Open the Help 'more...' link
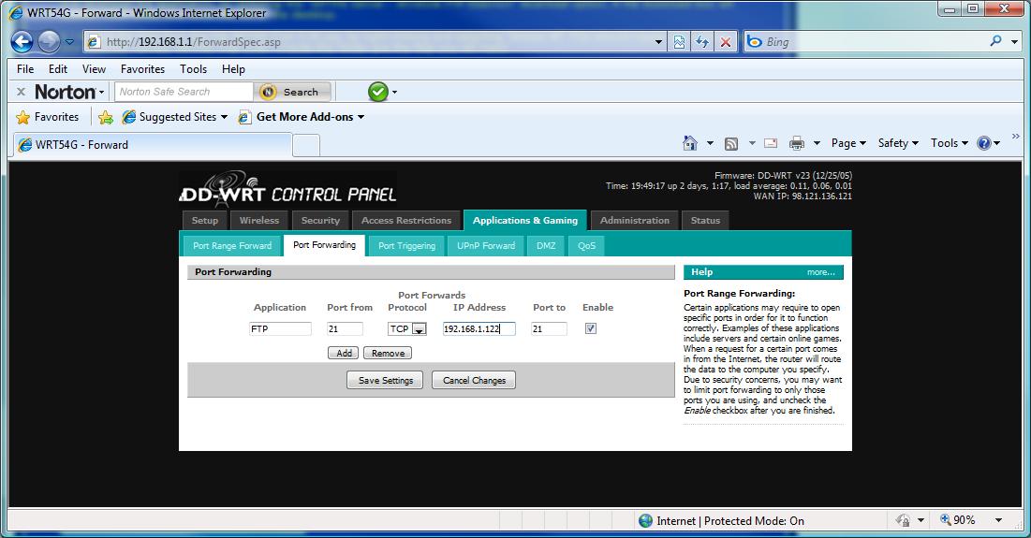The width and height of the screenshot is (1031, 538). point(820,272)
